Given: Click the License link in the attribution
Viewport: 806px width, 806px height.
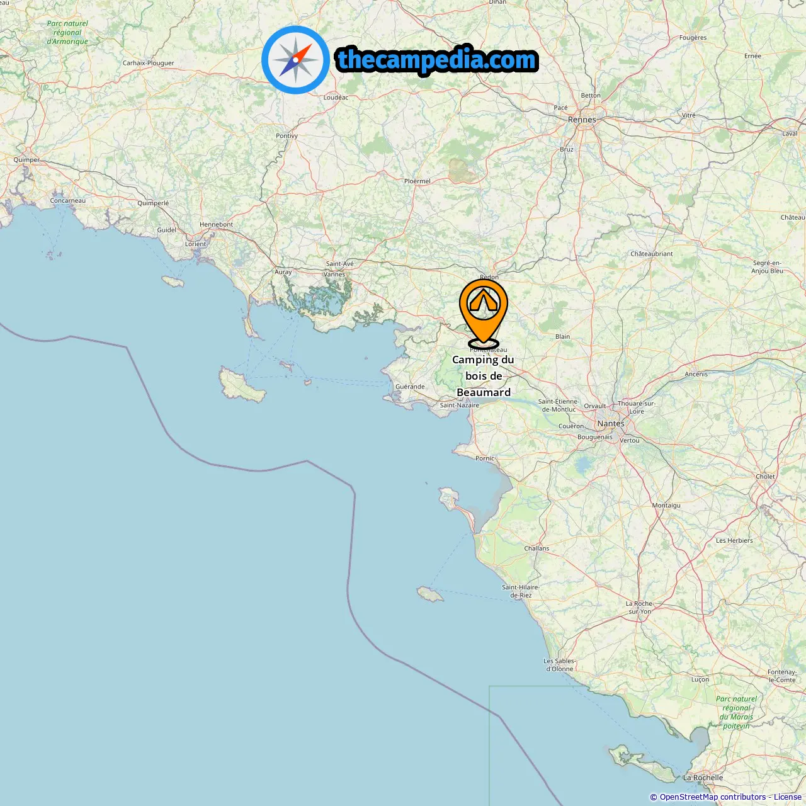Looking at the screenshot, I should pos(787,797).
